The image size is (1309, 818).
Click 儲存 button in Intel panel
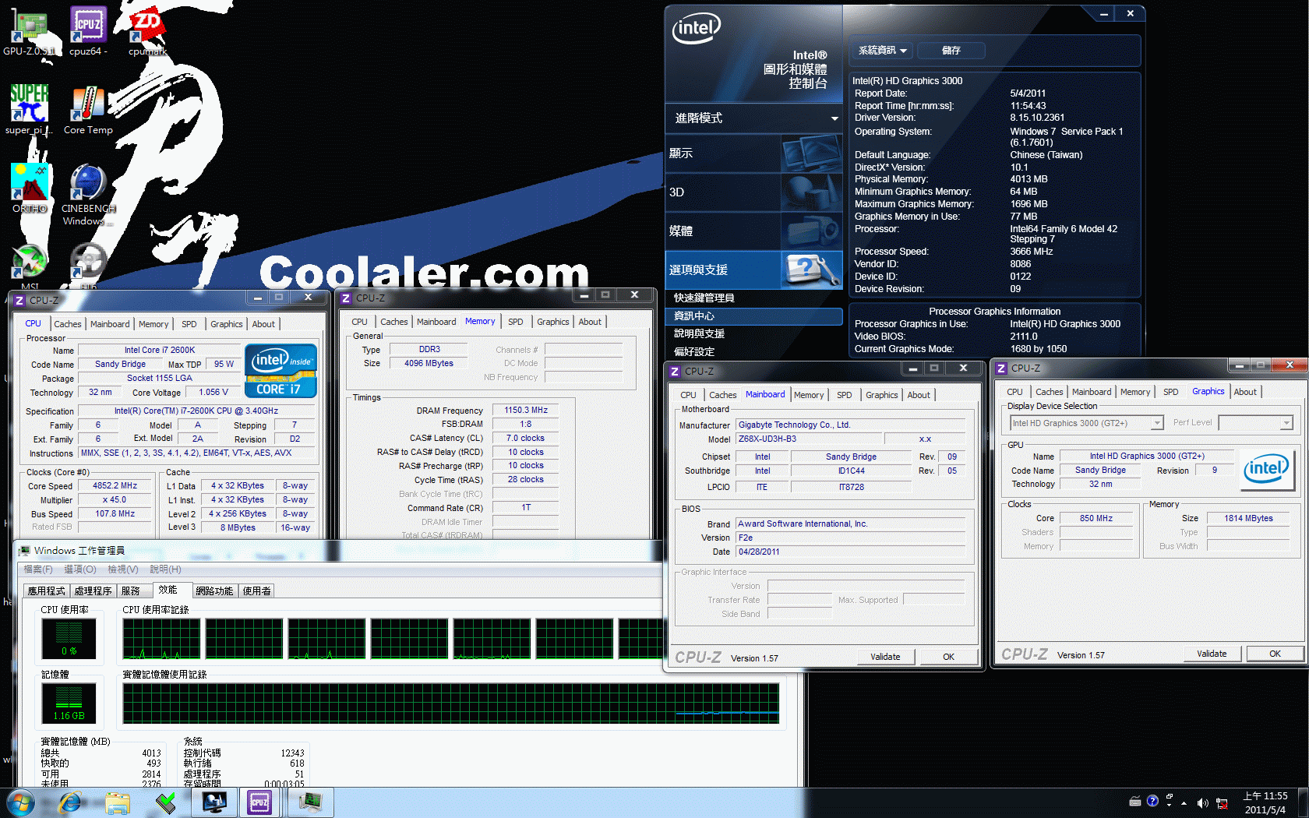point(951,51)
